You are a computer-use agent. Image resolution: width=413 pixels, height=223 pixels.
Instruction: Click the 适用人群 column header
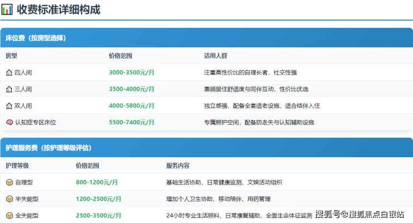pyautogui.click(x=215, y=56)
